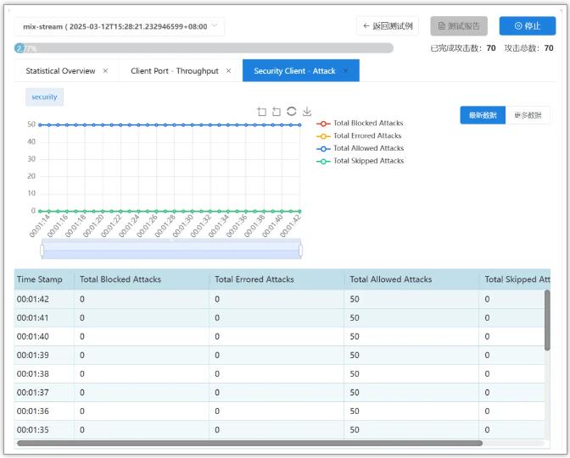Click the chart zoom reset icon
This screenshot has width=570, height=458.
277,112
